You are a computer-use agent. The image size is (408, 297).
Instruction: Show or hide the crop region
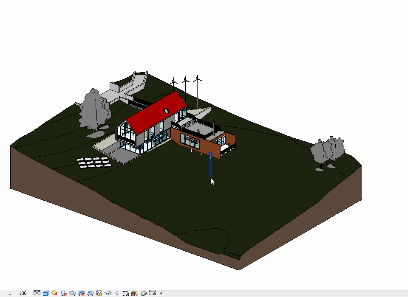pyautogui.click(x=90, y=293)
